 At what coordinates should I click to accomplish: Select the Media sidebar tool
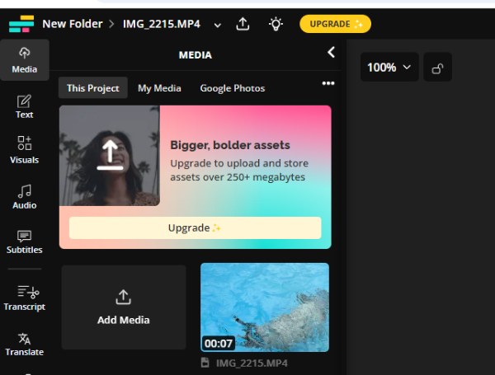24,60
